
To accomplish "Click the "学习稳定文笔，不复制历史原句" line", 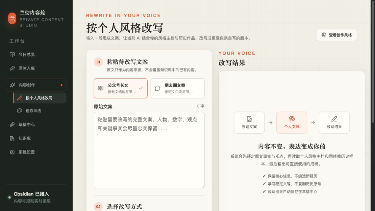I will (x=294, y=184).
